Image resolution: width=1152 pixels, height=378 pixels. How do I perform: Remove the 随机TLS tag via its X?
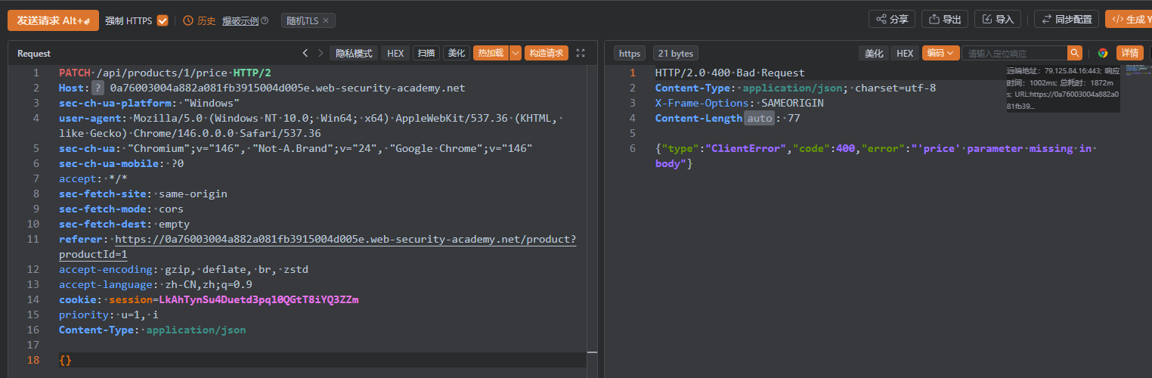(326, 20)
